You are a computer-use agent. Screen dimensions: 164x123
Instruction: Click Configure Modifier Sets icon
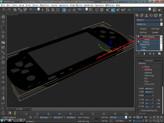(x=160, y=54)
